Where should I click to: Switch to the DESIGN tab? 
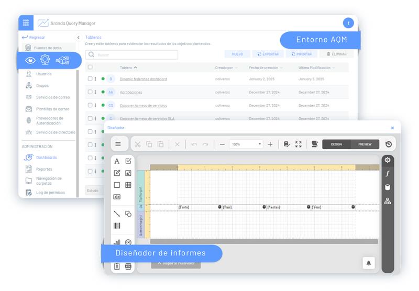(x=336, y=144)
